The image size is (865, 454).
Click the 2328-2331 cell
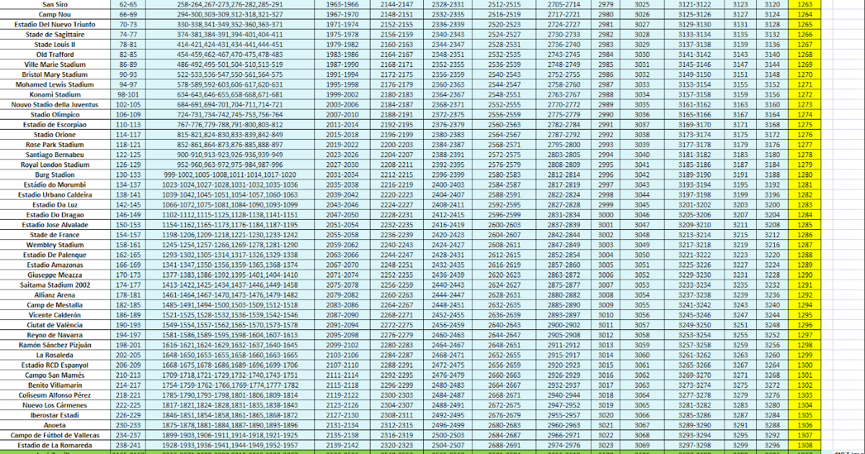tap(448, 4)
